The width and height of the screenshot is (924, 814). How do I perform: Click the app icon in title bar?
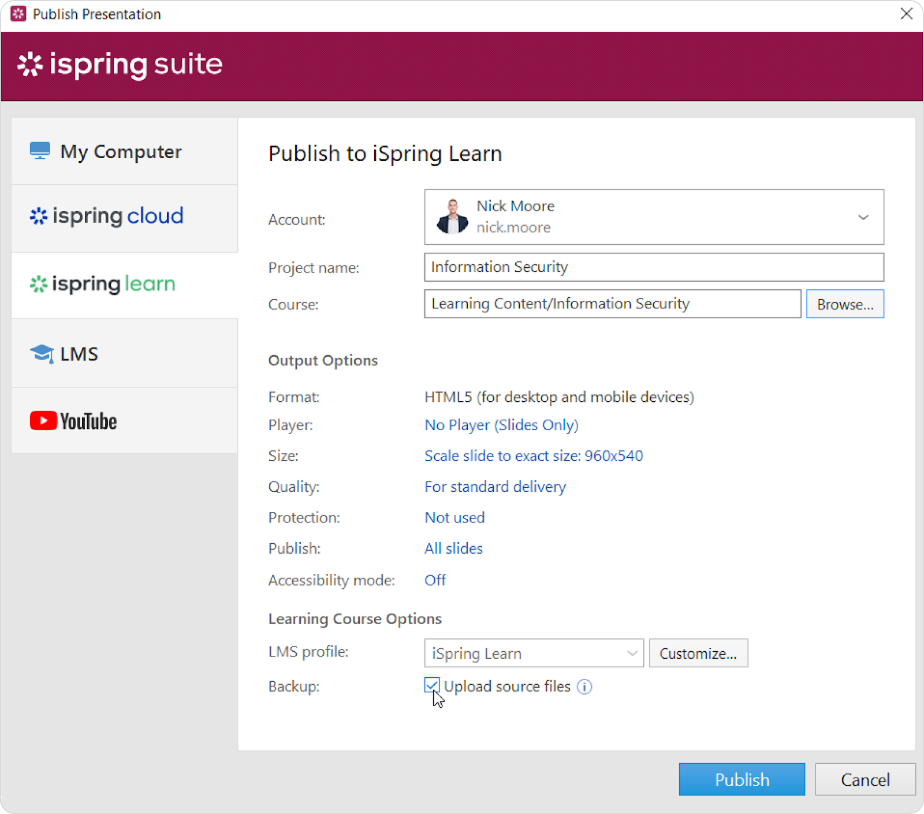pos(18,14)
